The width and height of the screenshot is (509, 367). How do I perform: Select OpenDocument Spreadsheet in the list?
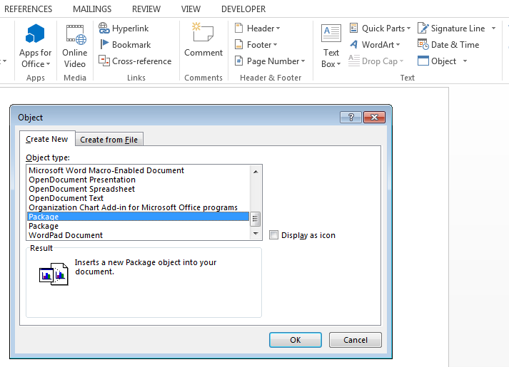tap(138, 189)
